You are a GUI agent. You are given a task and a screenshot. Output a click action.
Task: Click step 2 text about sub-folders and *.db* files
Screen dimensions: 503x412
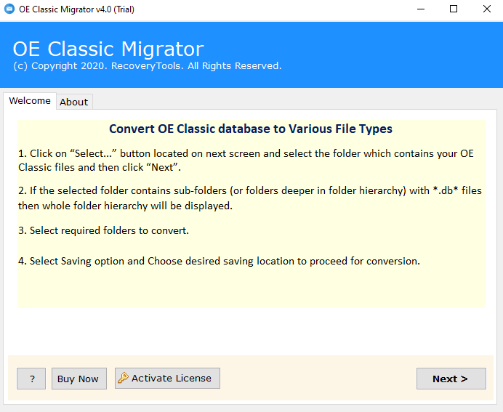click(250, 198)
